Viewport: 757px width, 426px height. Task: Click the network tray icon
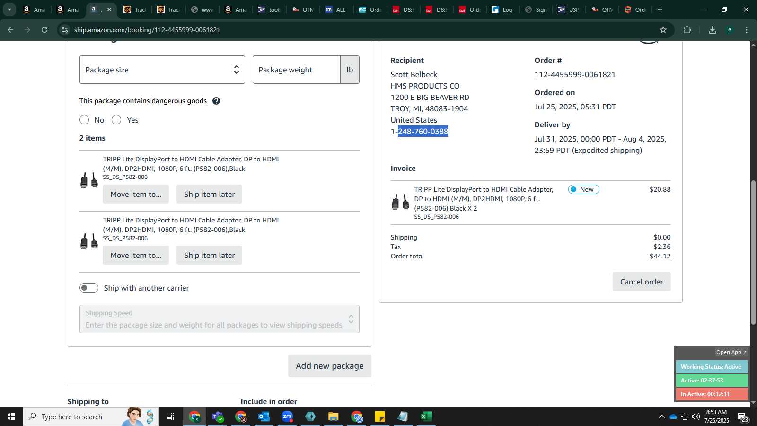point(685,417)
